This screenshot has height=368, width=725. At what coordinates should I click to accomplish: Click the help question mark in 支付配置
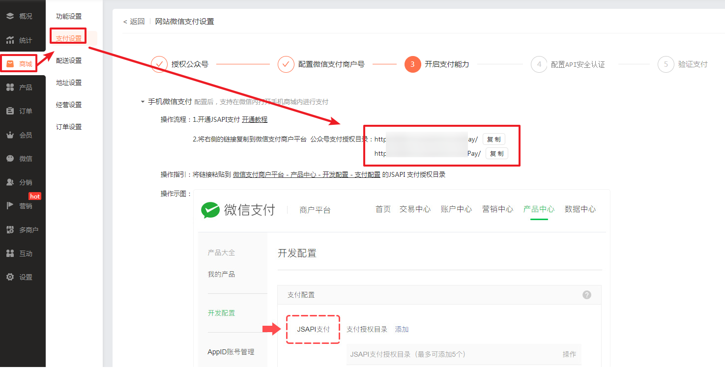(x=586, y=295)
